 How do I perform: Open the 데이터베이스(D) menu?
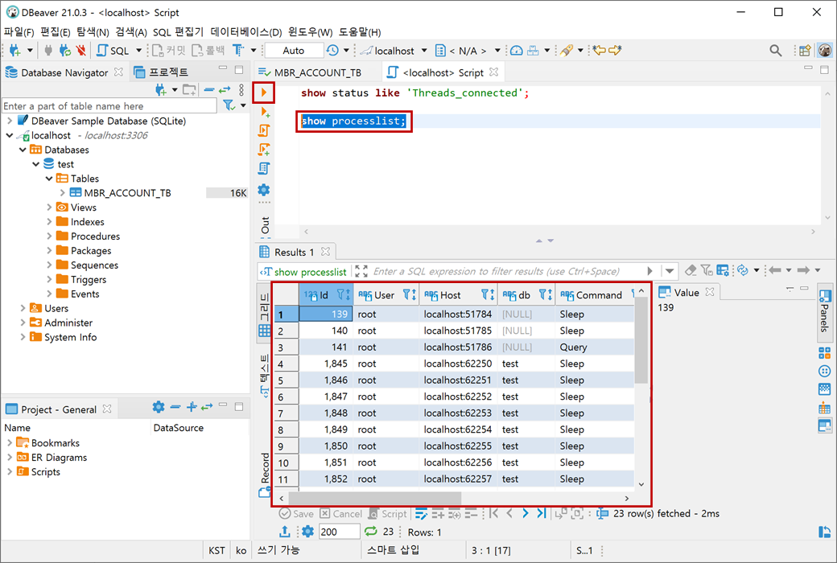click(x=246, y=32)
